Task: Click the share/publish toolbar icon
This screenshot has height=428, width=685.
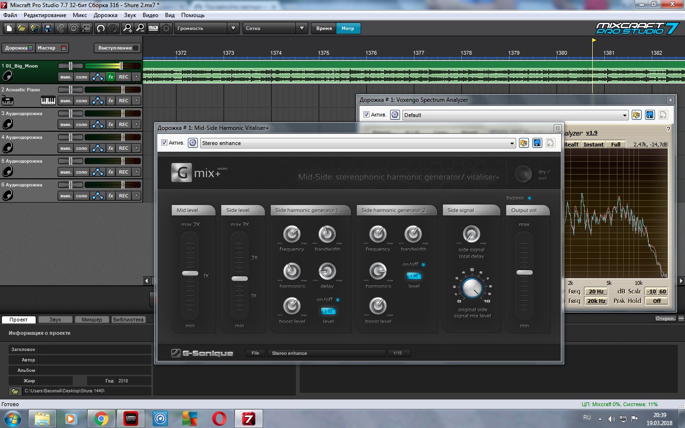Action: tap(60, 29)
